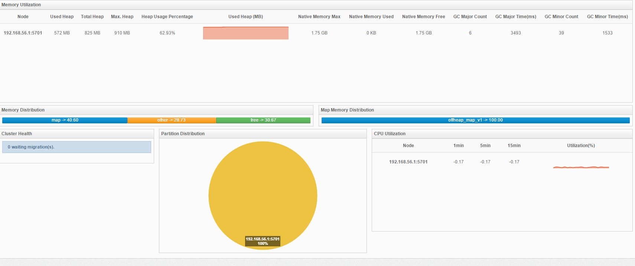This screenshot has width=635, height=266.
Task: Click the GC Minor Count column header
Action: [x=561, y=17]
